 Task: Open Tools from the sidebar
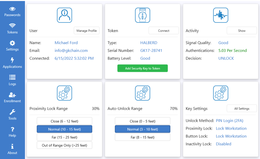[12, 115]
